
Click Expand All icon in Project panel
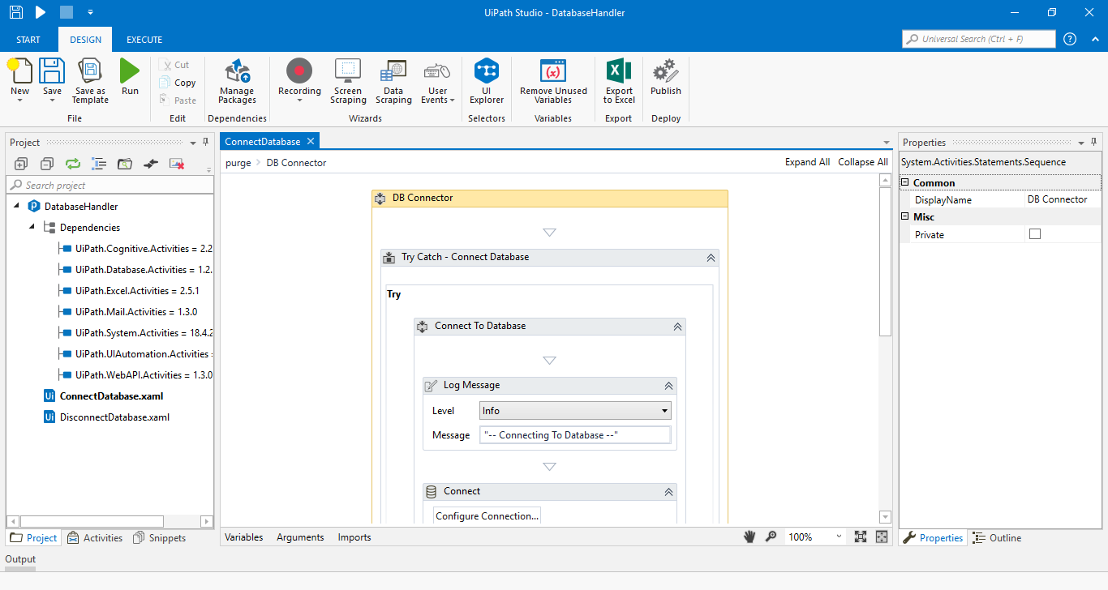[21, 164]
